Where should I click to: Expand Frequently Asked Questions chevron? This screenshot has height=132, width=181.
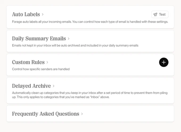click(x=82, y=114)
